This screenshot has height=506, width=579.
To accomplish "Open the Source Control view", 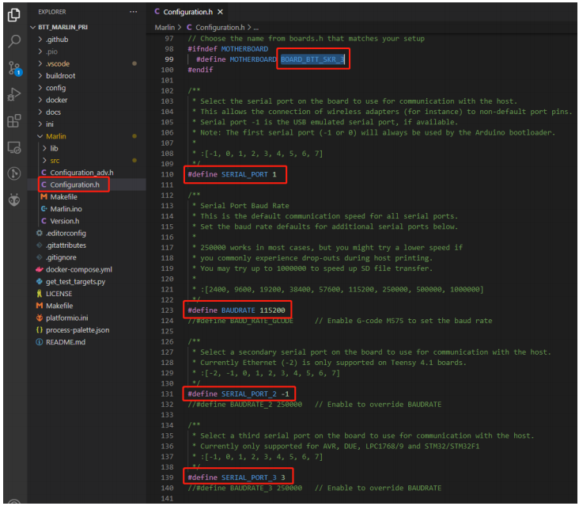I will pyautogui.click(x=13, y=67).
